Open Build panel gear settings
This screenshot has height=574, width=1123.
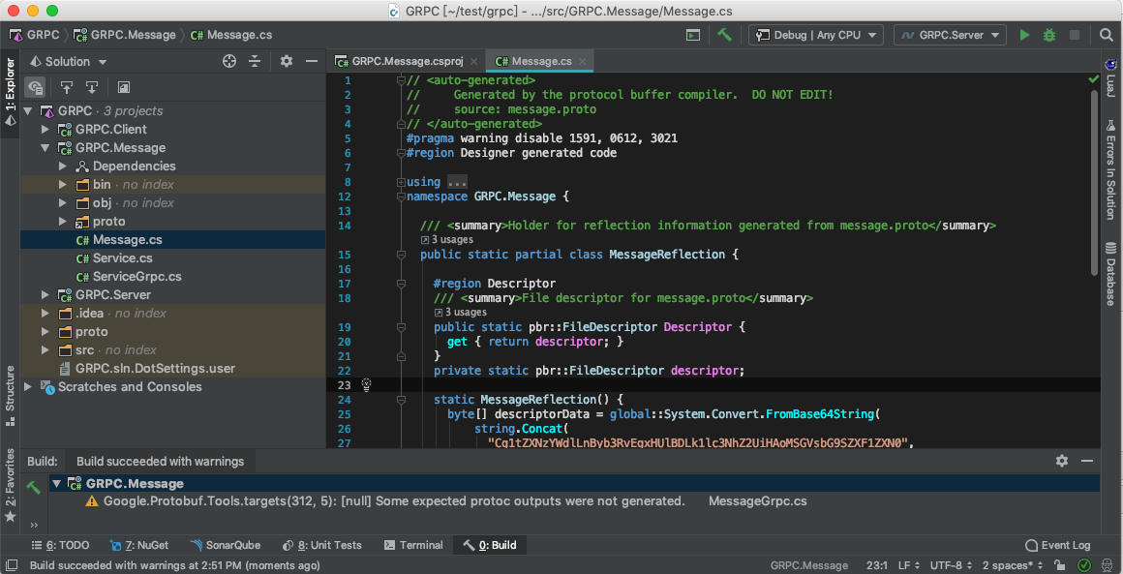tap(1062, 461)
